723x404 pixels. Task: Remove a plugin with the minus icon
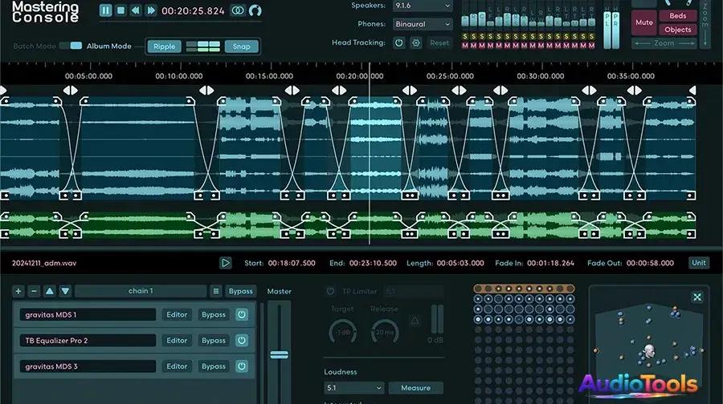pos(34,291)
